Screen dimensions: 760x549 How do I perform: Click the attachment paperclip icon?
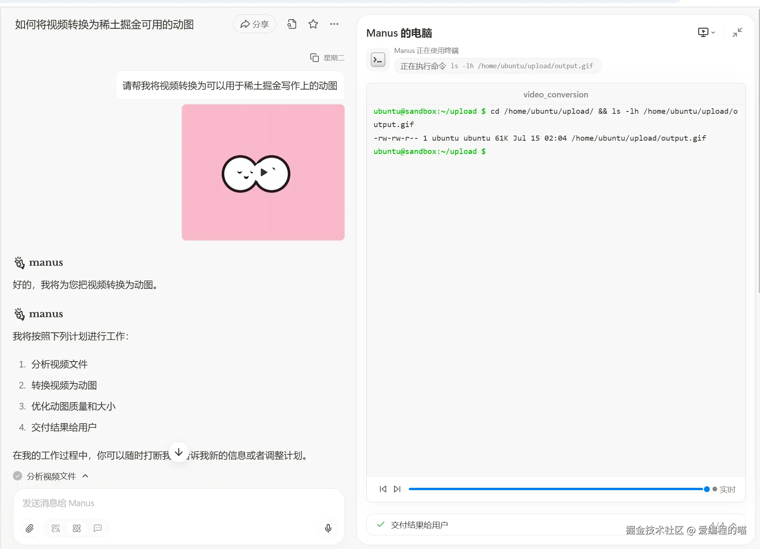click(x=30, y=528)
